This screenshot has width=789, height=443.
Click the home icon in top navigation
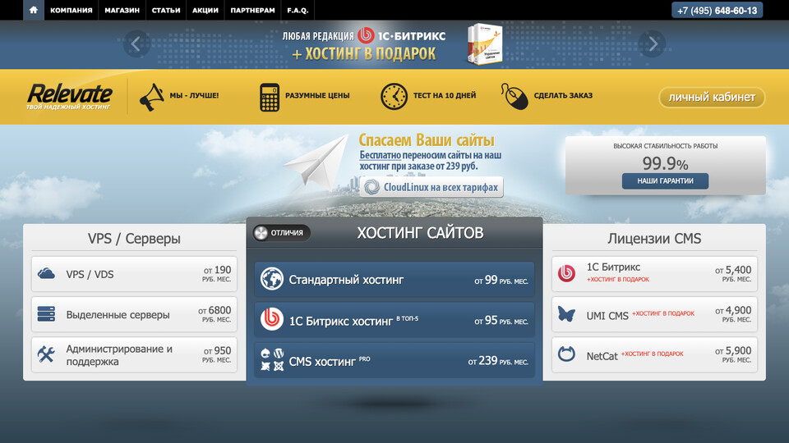point(33,11)
